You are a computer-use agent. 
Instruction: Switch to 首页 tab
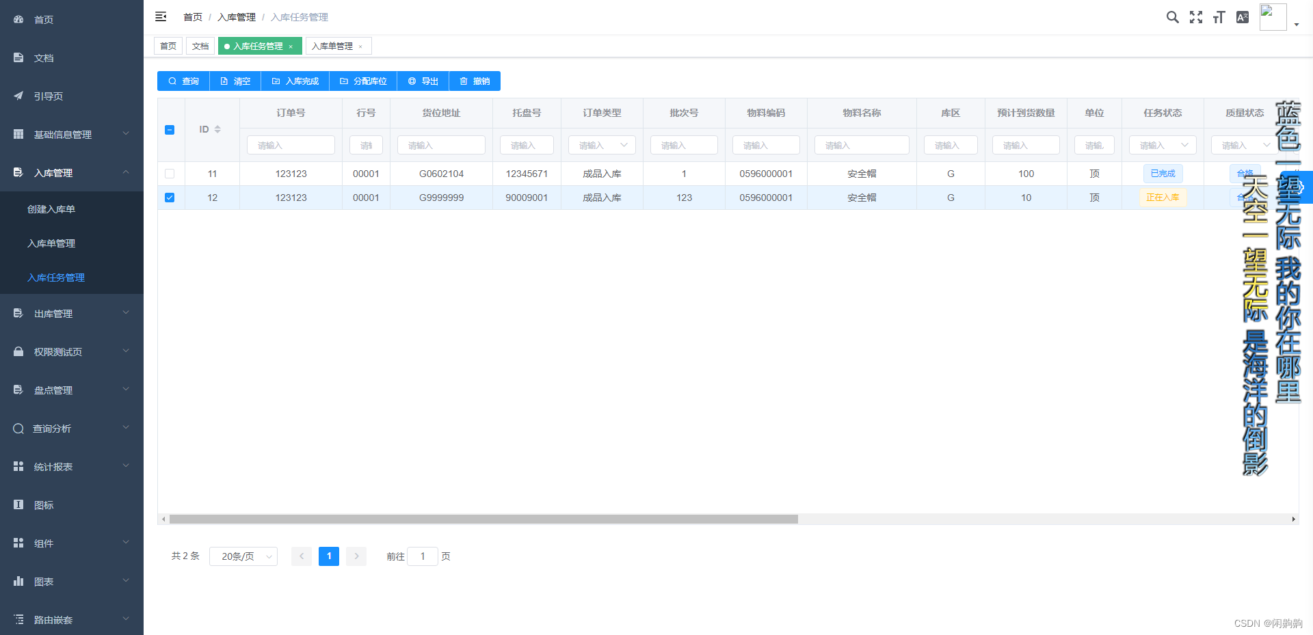point(168,46)
